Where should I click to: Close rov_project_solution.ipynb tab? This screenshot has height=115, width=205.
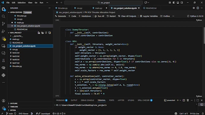(x=139, y=8)
